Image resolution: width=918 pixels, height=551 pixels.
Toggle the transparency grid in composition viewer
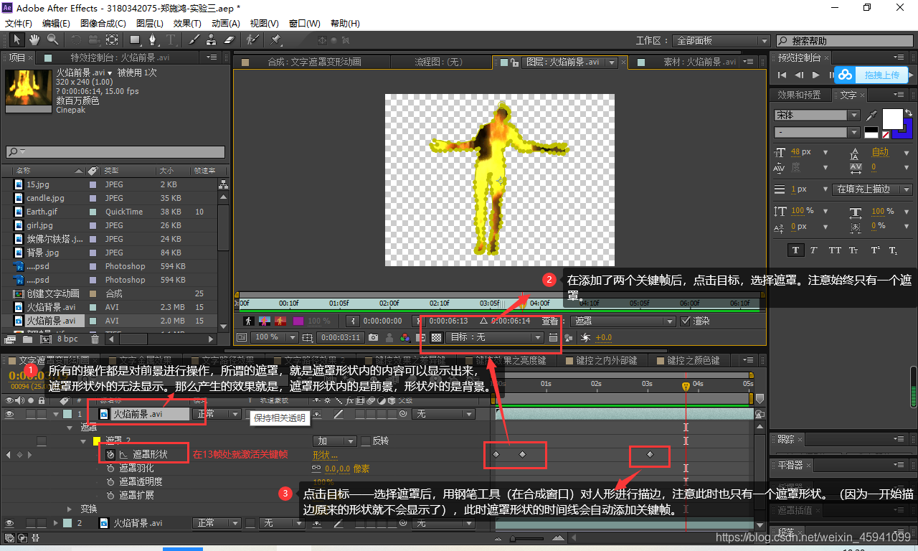pyautogui.click(x=437, y=337)
